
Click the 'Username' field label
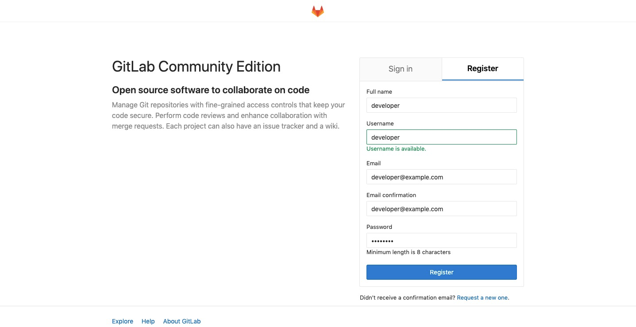coord(380,124)
